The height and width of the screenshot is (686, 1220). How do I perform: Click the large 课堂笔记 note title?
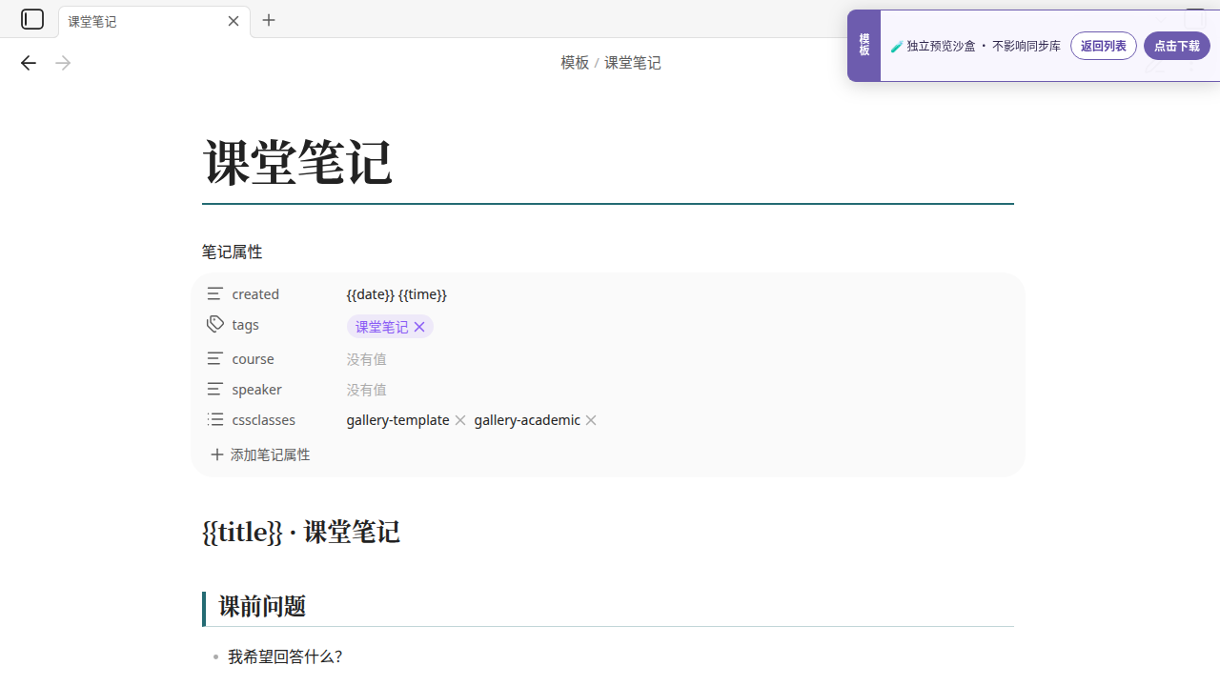[x=297, y=162]
